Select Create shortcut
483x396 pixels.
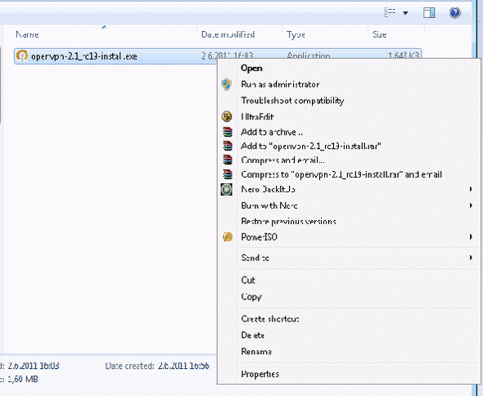[x=270, y=319]
